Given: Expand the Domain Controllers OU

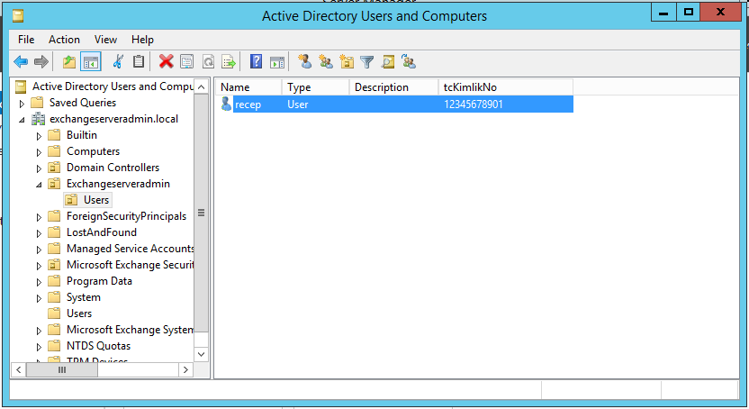Looking at the screenshot, I should click(39, 168).
